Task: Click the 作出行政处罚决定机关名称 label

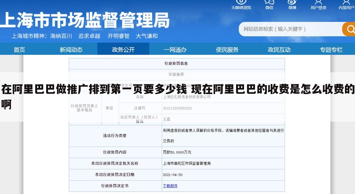Action: pyautogui.click(x=115, y=163)
